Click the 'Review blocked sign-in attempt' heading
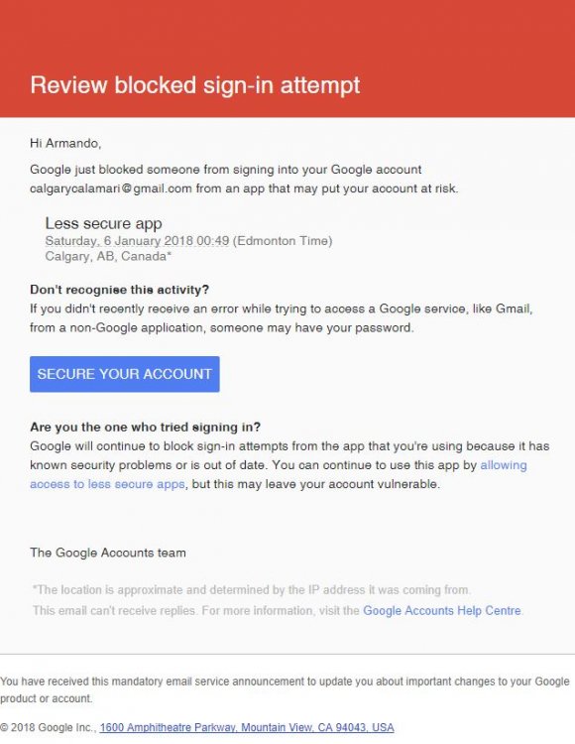This screenshot has width=575, height=744. pos(195,85)
